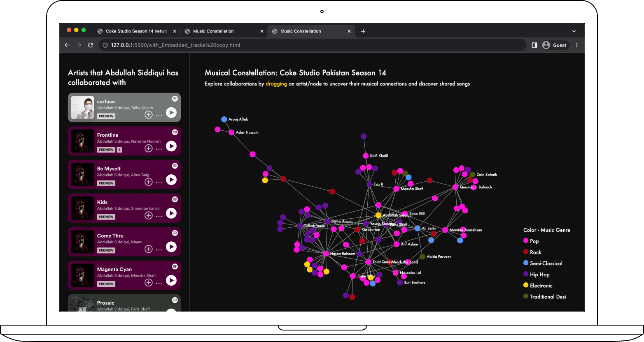Open more options for 'Kids' track
The width and height of the screenshot is (644, 342).
(x=159, y=216)
